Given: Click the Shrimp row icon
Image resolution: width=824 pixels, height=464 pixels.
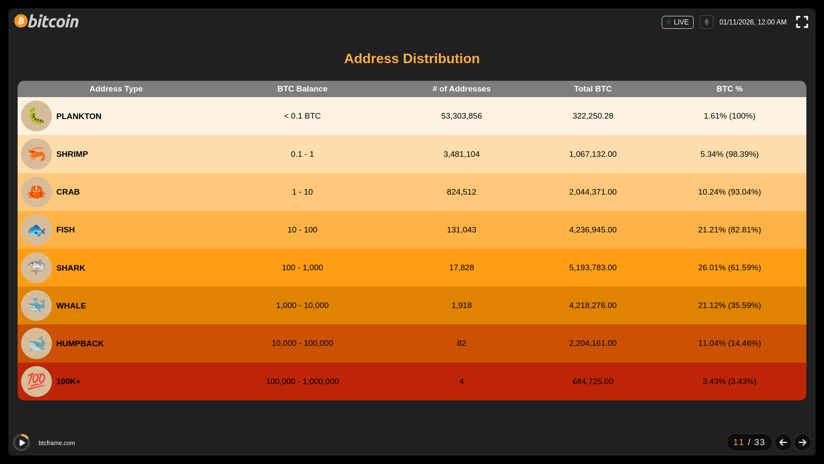Looking at the screenshot, I should coord(36,154).
